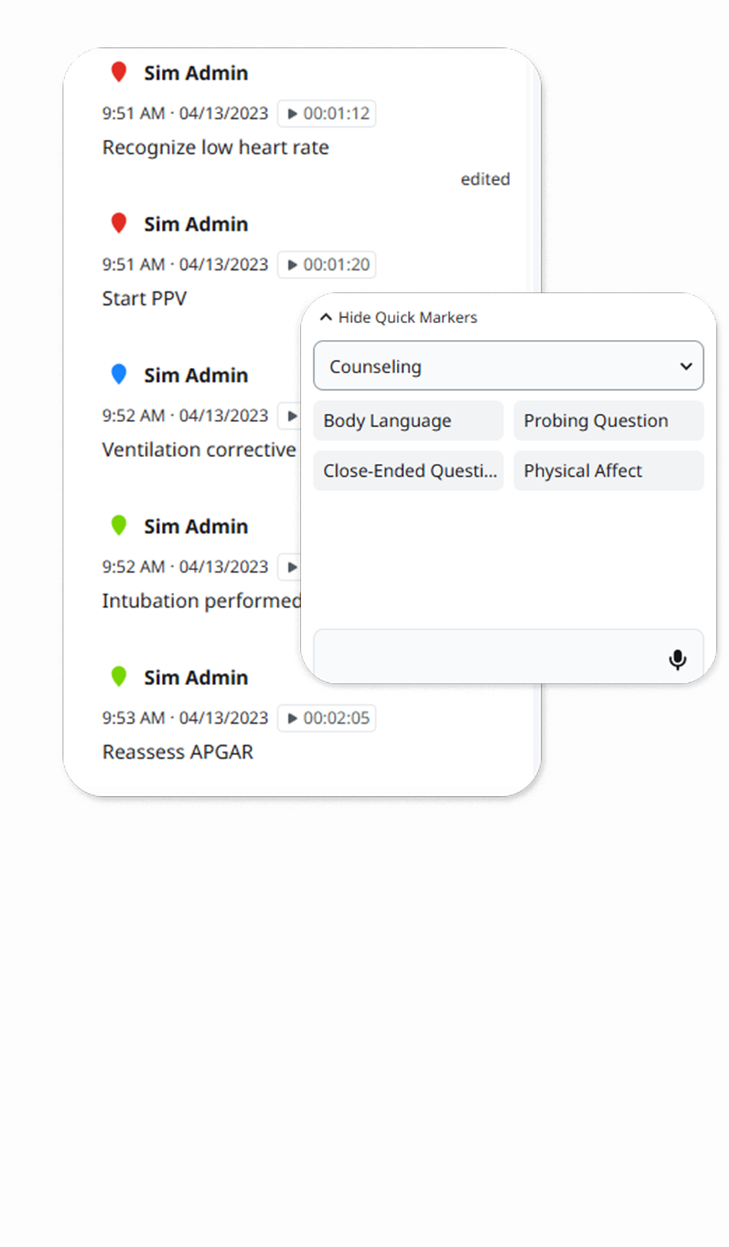Play video from timestamp 00:02:05
729x1247 pixels.
point(327,718)
